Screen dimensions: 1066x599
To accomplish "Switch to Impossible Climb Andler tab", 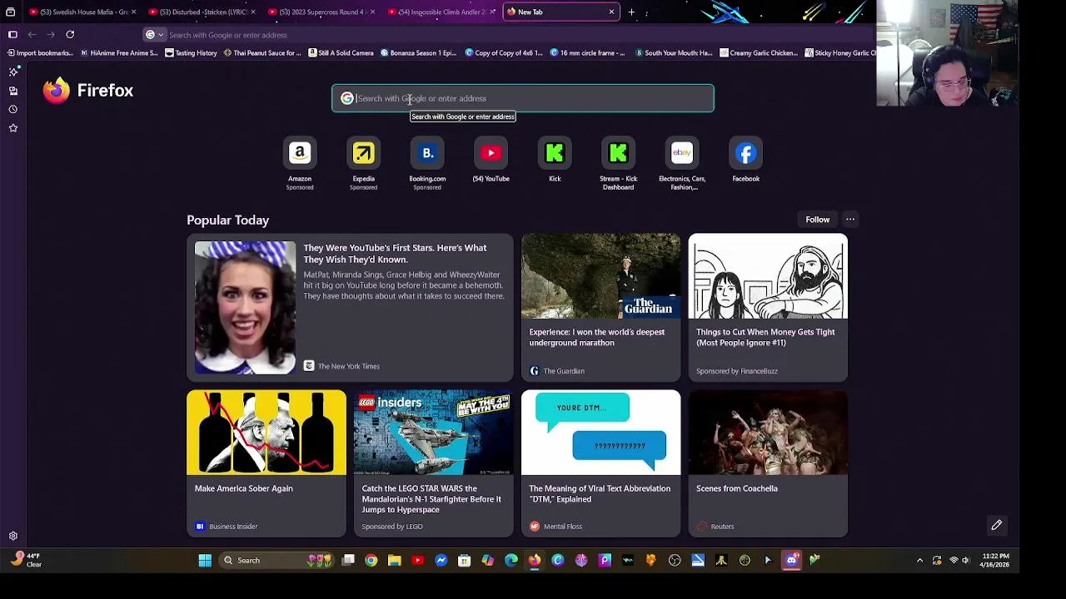I will (441, 12).
